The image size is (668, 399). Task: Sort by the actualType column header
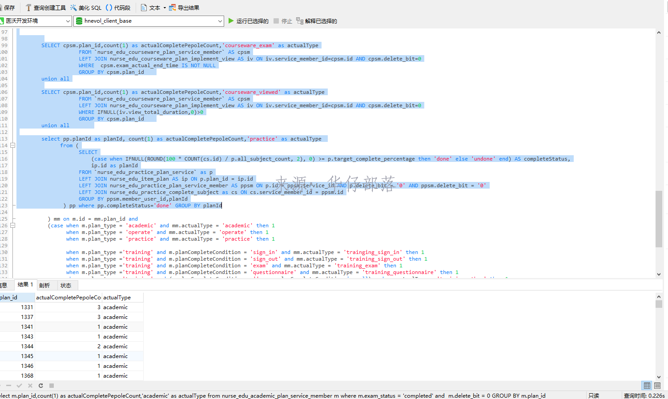(117, 297)
